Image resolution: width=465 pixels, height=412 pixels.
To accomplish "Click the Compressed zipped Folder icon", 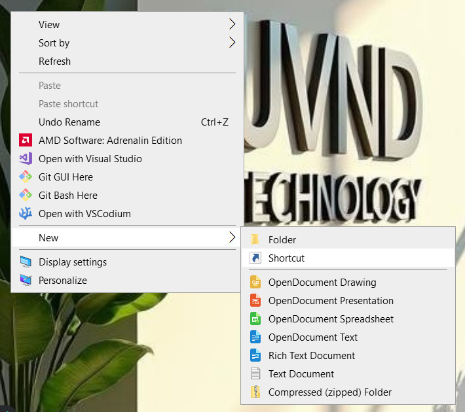I will [x=255, y=392].
